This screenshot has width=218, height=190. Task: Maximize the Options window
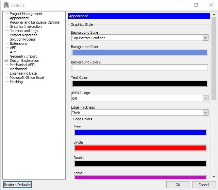(196, 5)
